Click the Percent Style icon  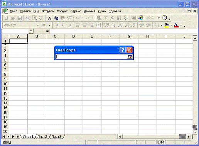click(x=113, y=25)
